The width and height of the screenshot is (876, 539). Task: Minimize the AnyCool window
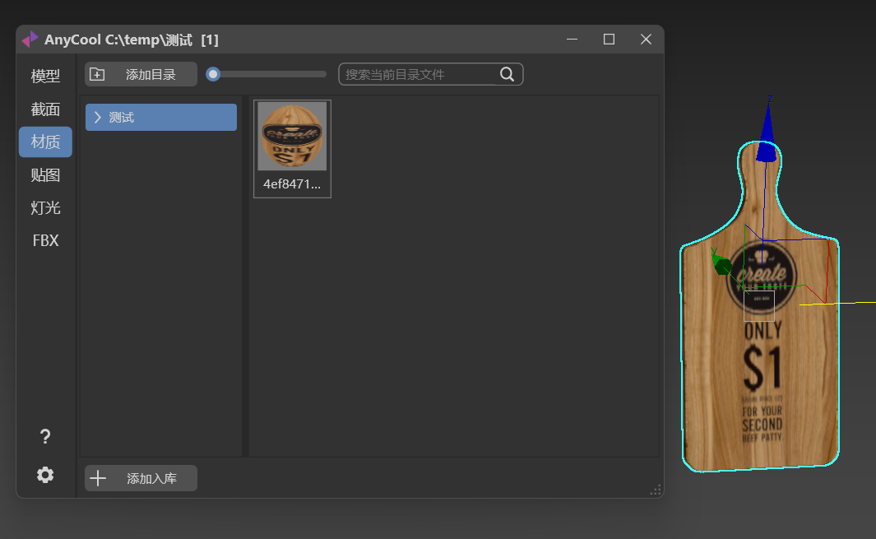pyautogui.click(x=572, y=39)
